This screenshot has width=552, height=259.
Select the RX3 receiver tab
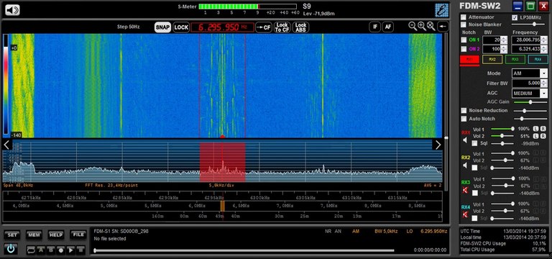[515, 60]
